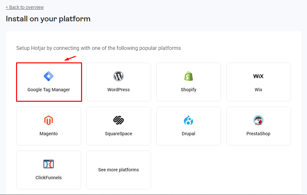Click the ClickFunnels logo icon
The image size is (307, 195).
[x=49, y=164]
